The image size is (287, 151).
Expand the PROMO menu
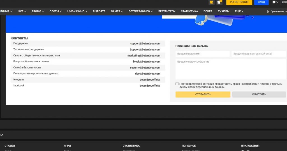(x=38, y=11)
